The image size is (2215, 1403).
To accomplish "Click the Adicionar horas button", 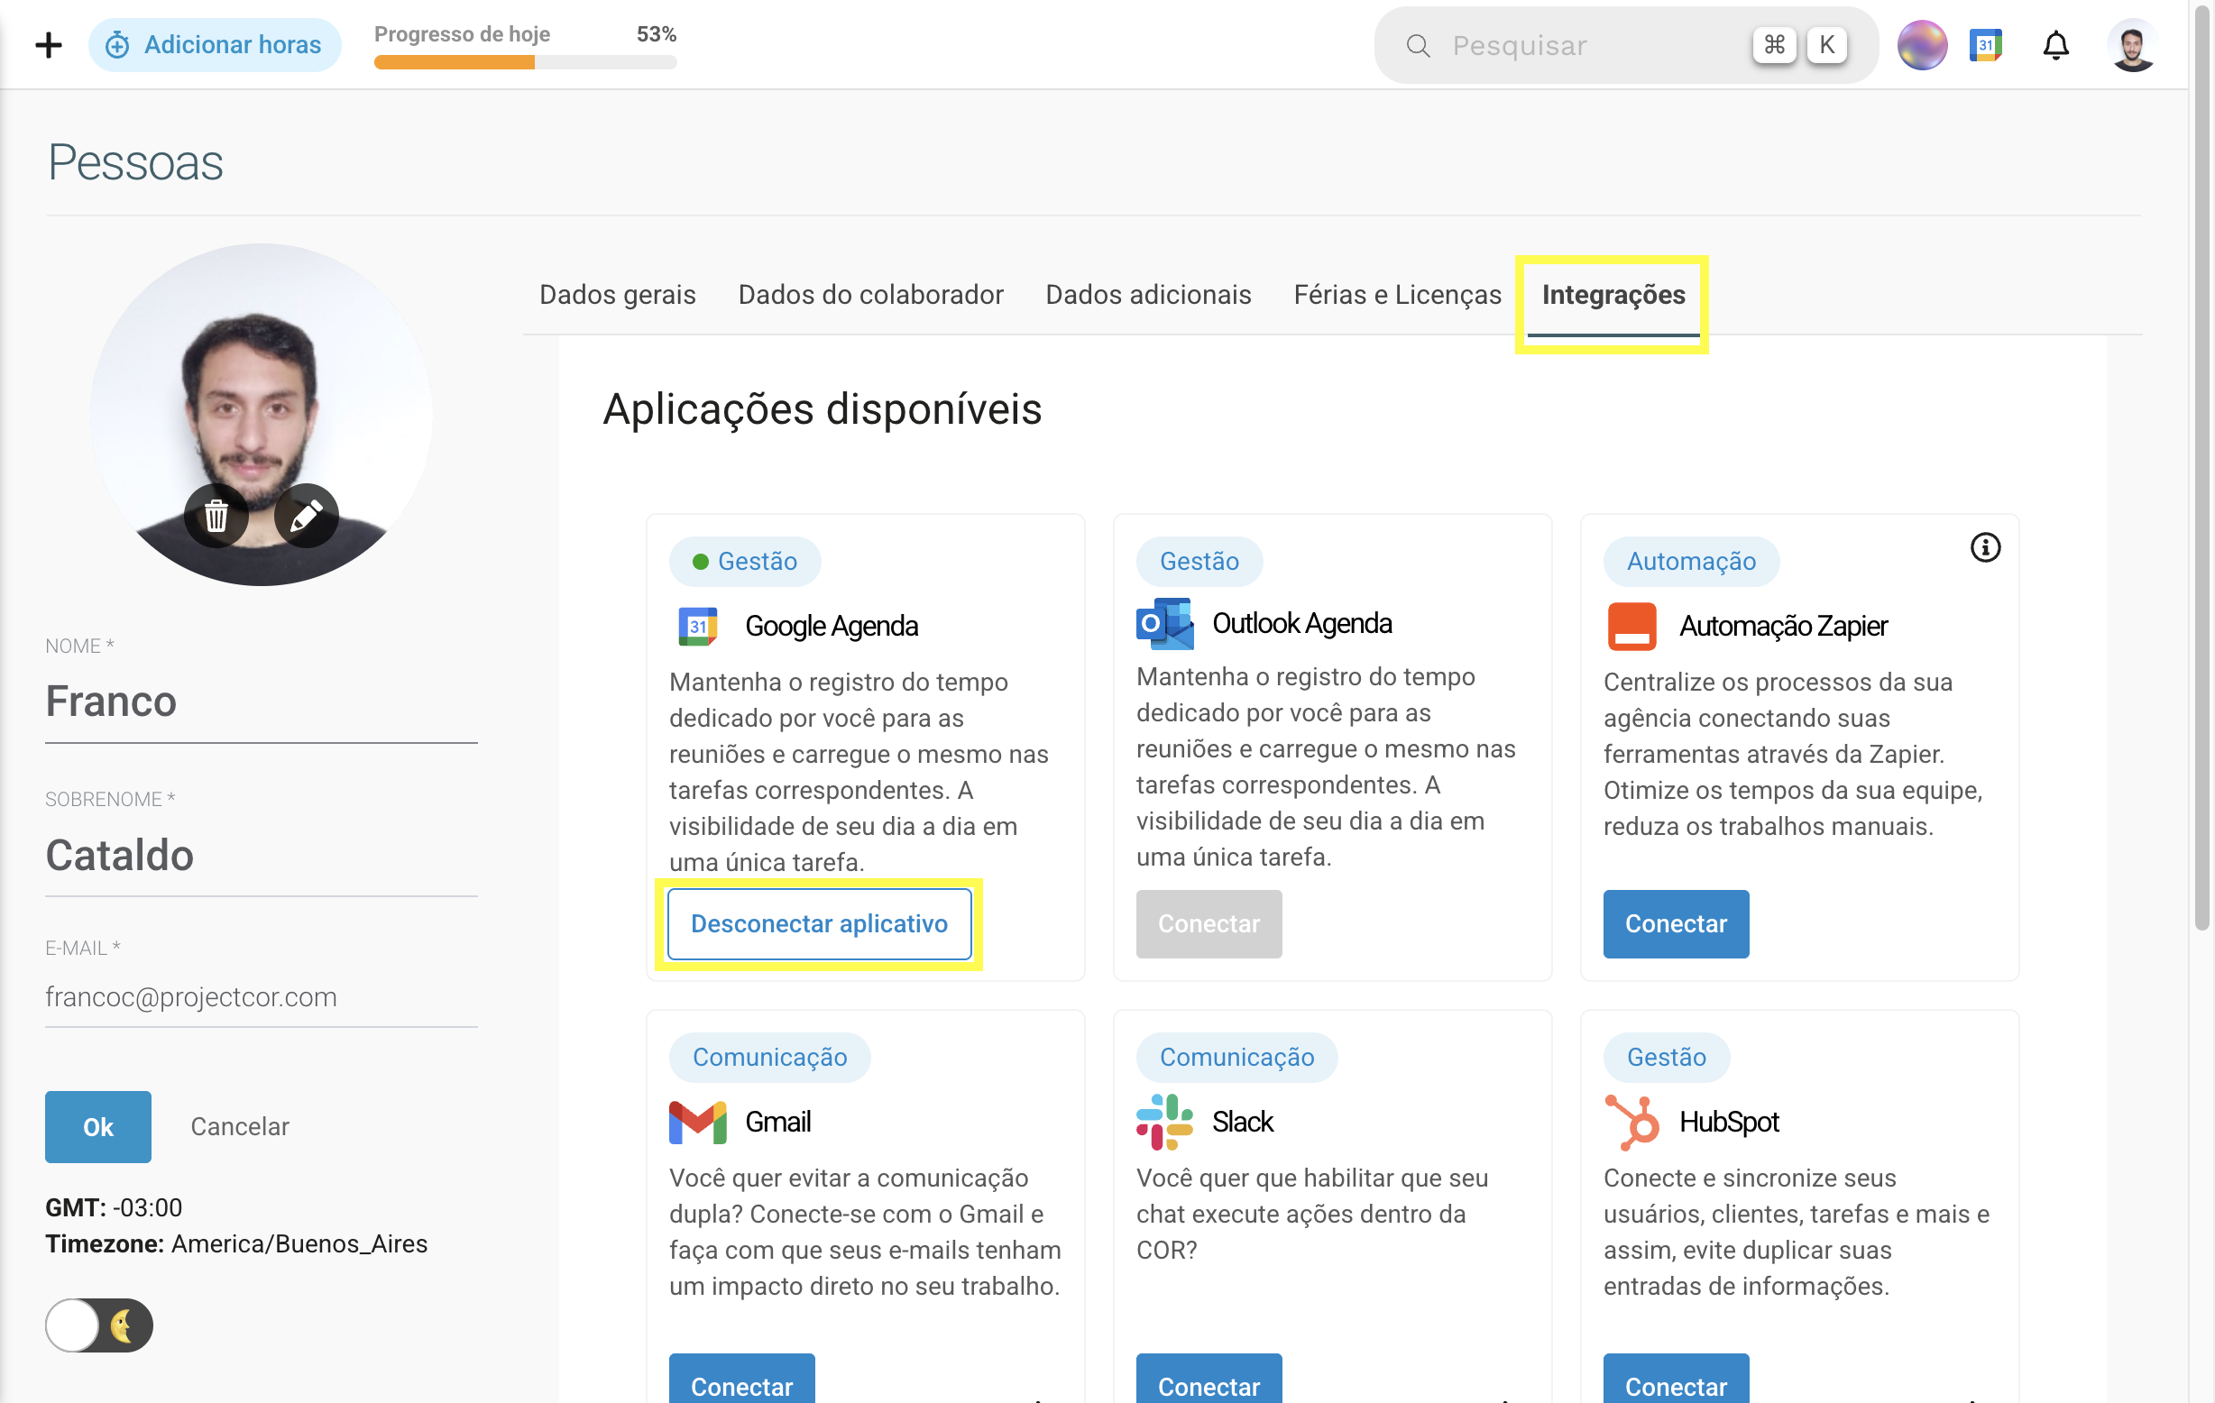I will 215,44.
